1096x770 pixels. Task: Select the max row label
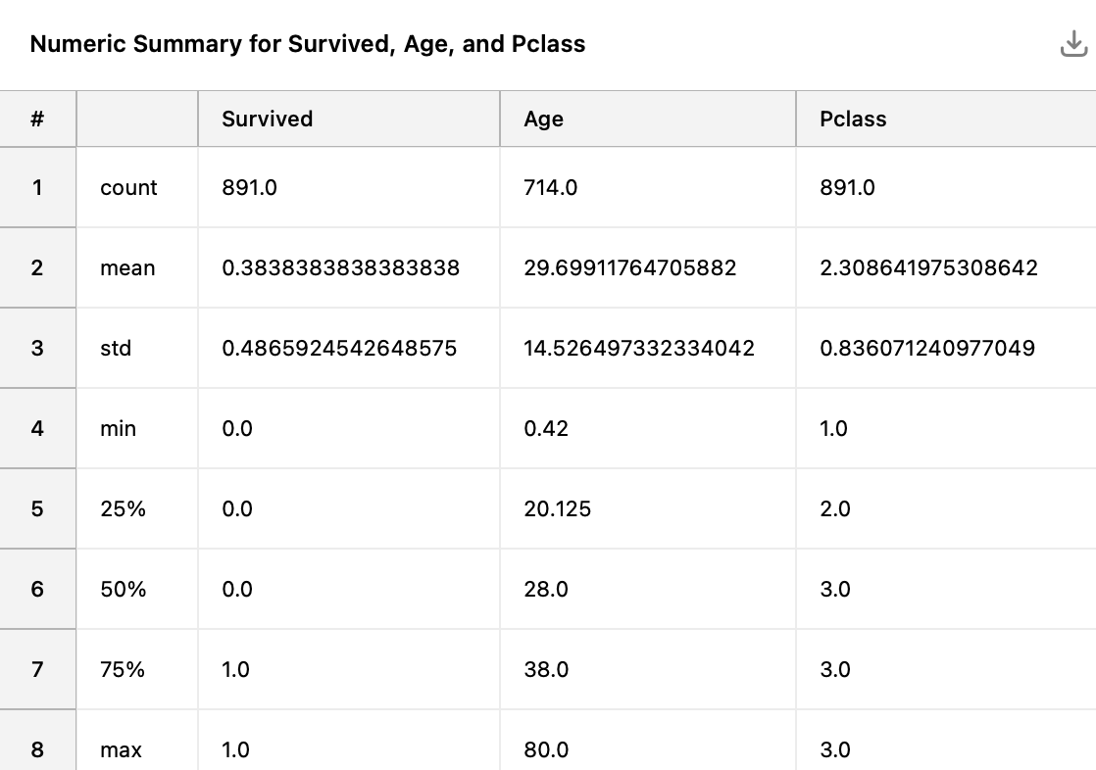click(x=120, y=749)
